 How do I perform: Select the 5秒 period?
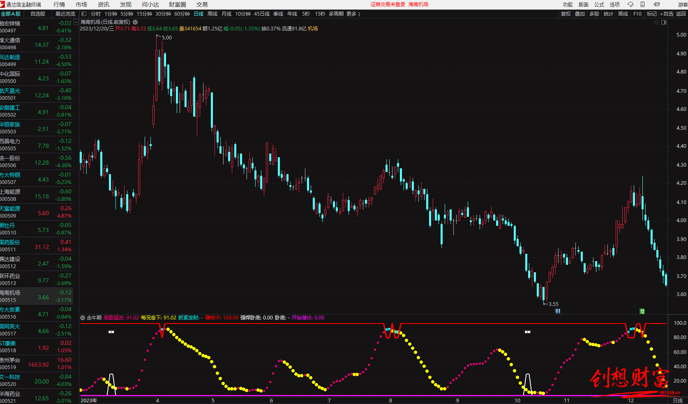pyautogui.click(x=306, y=14)
